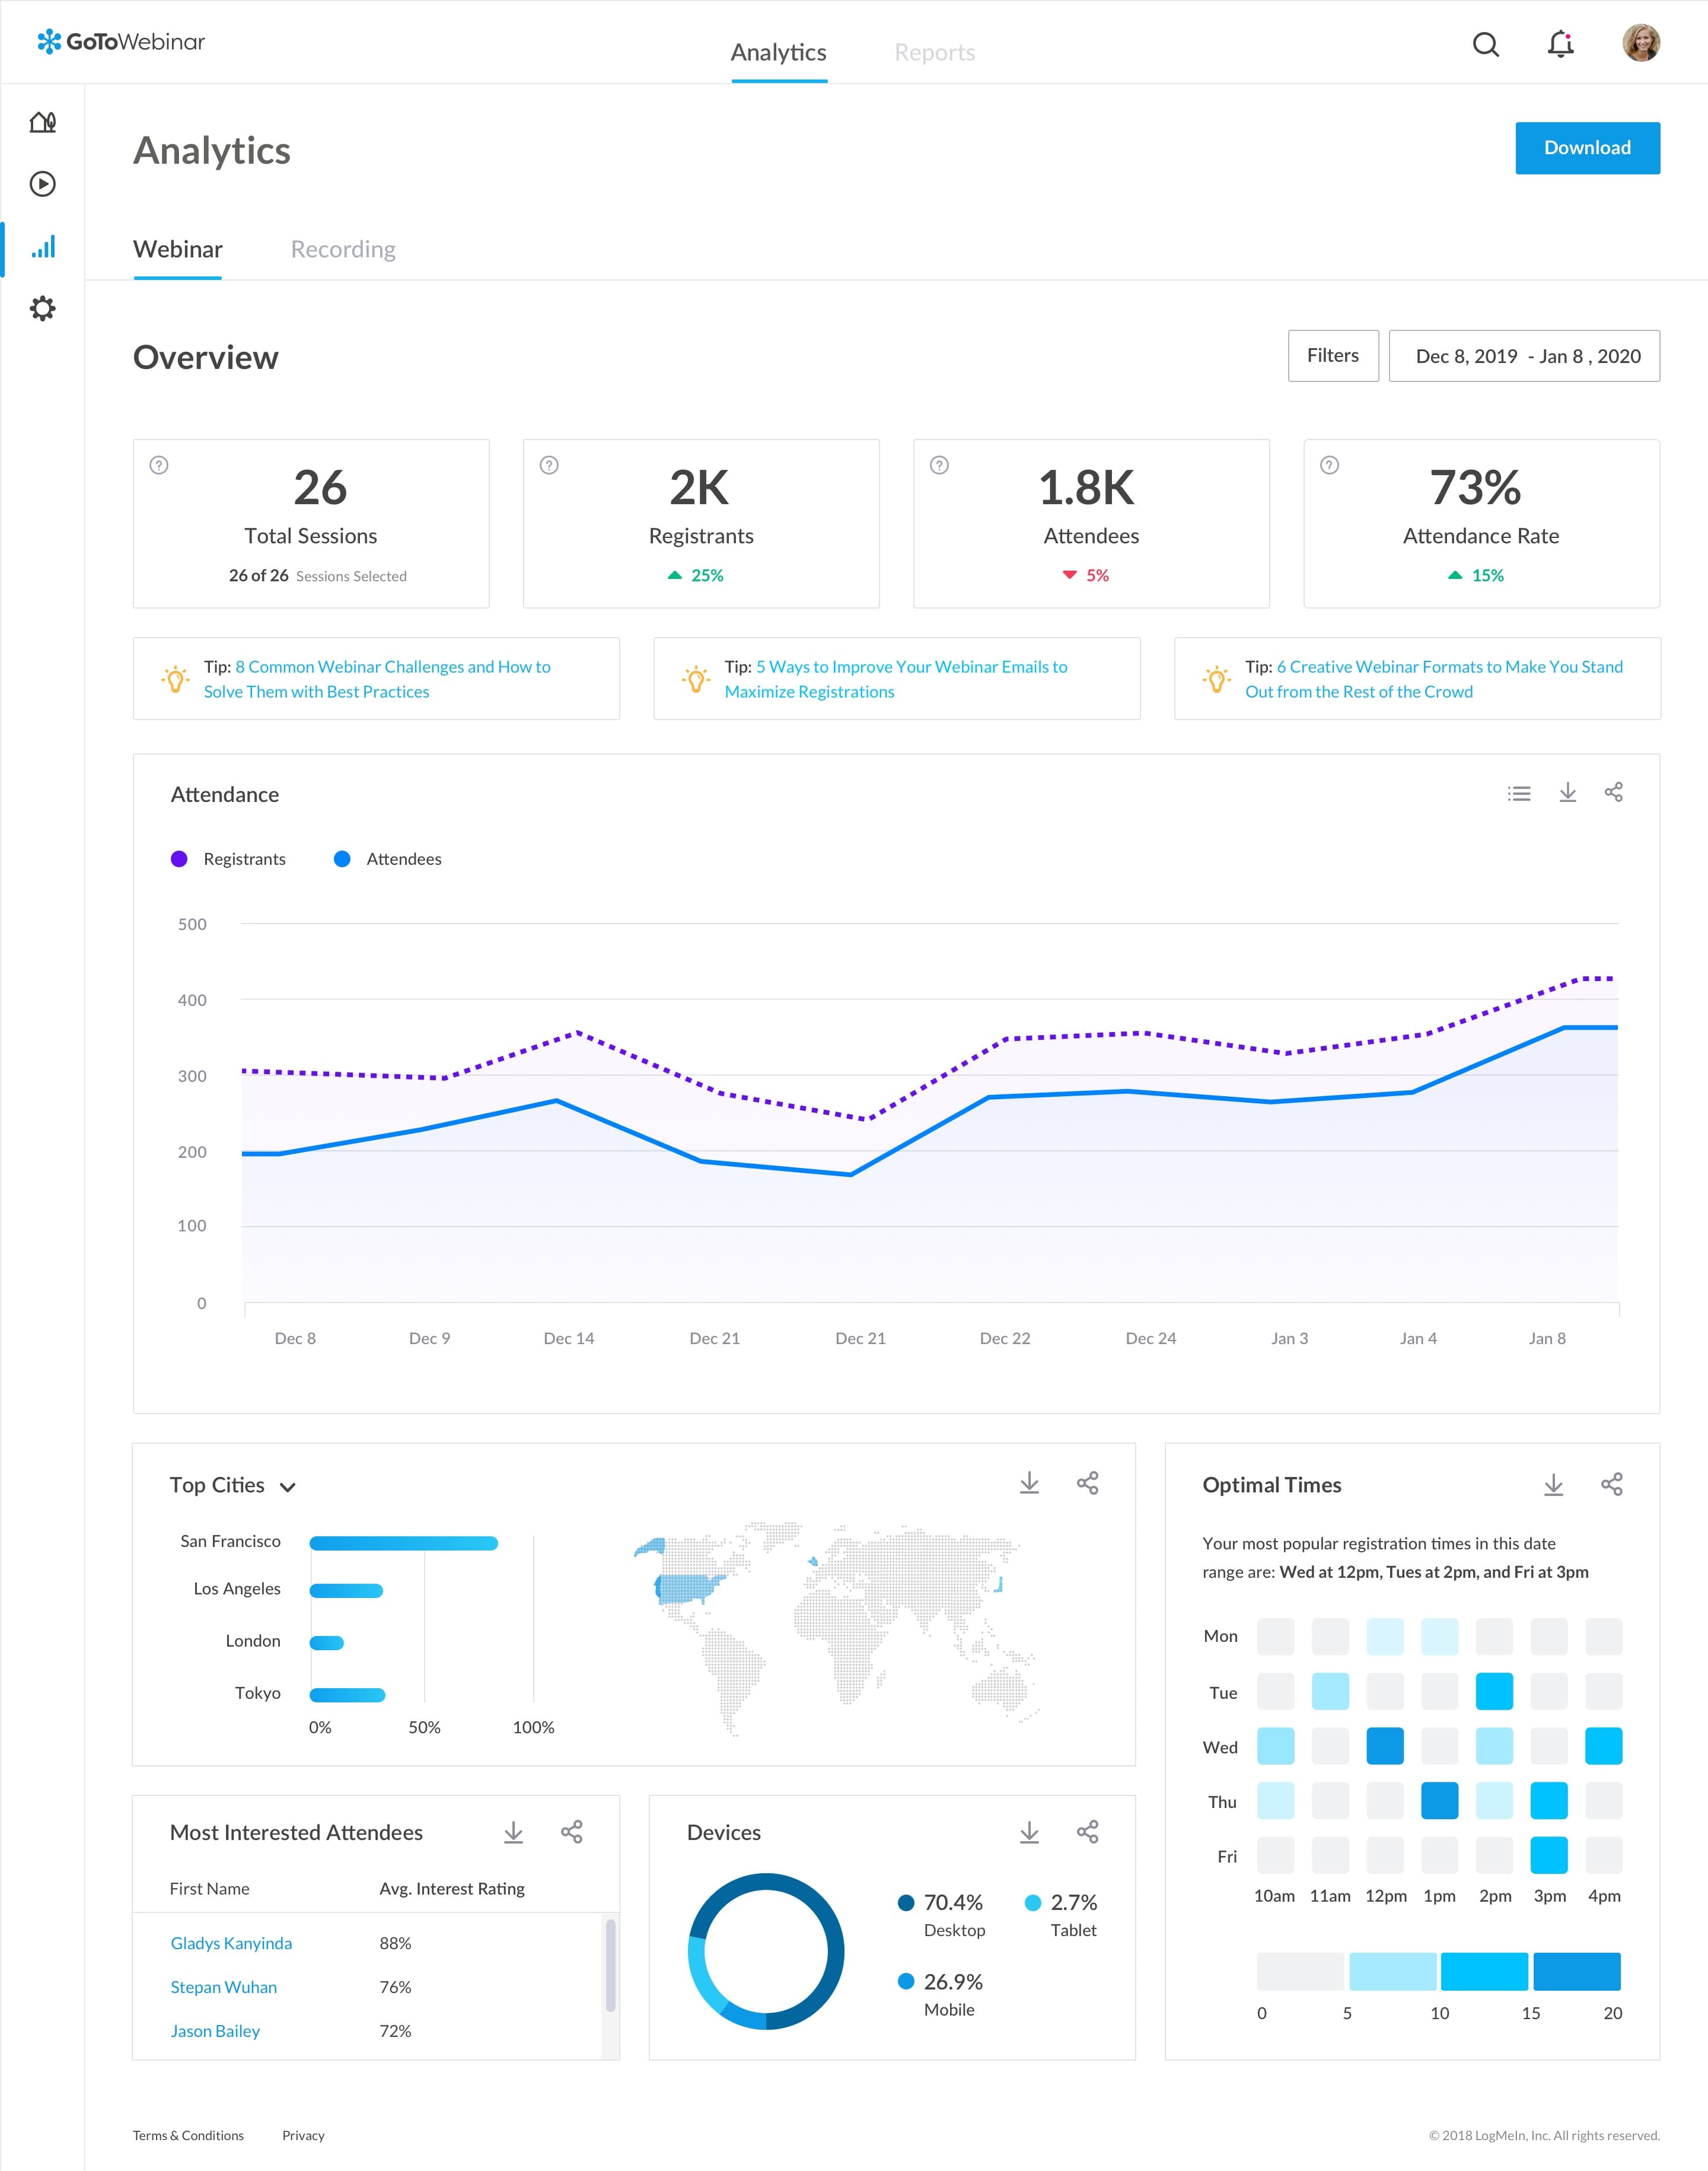The image size is (1708, 2171).
Task: Select the Mobile 26.9% legend item
Action: [x=941, y=1995]
